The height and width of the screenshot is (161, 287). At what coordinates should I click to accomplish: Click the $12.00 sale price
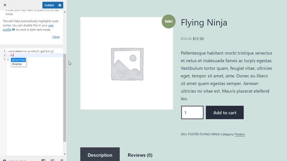(198, 39)
